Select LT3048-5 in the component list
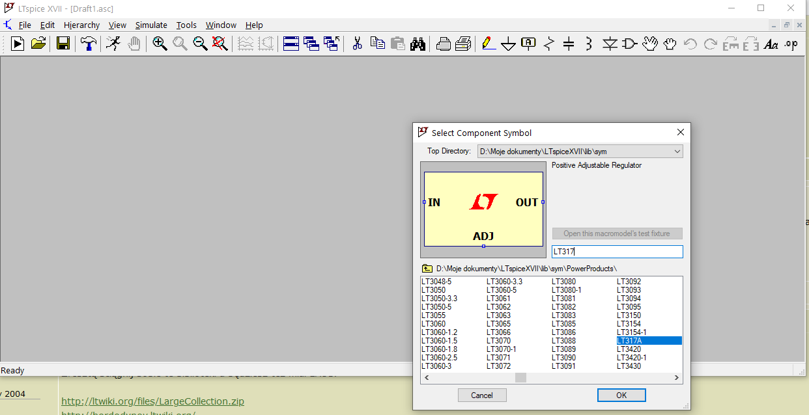Image resolution: width=809 pixels, height=415 pixels. click(x=436, y=282)
